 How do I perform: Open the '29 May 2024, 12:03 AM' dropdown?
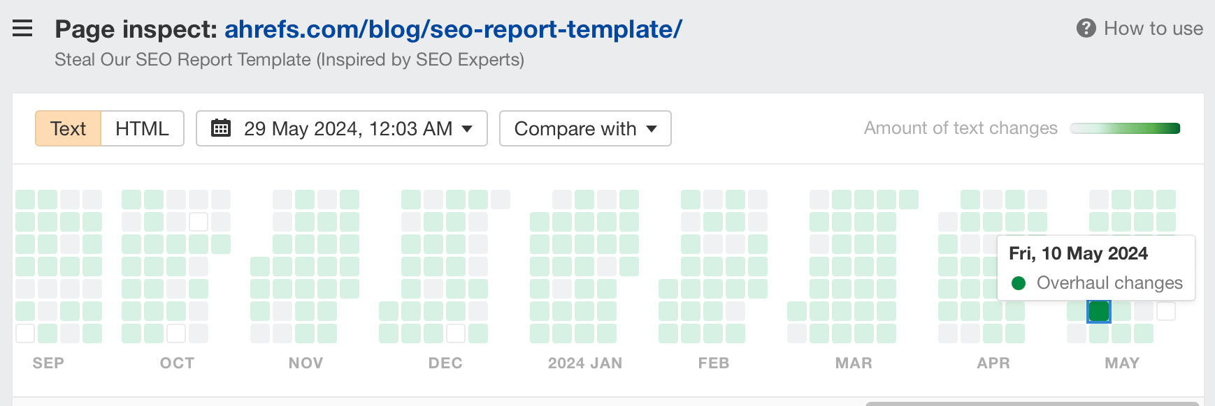[341, 128]
